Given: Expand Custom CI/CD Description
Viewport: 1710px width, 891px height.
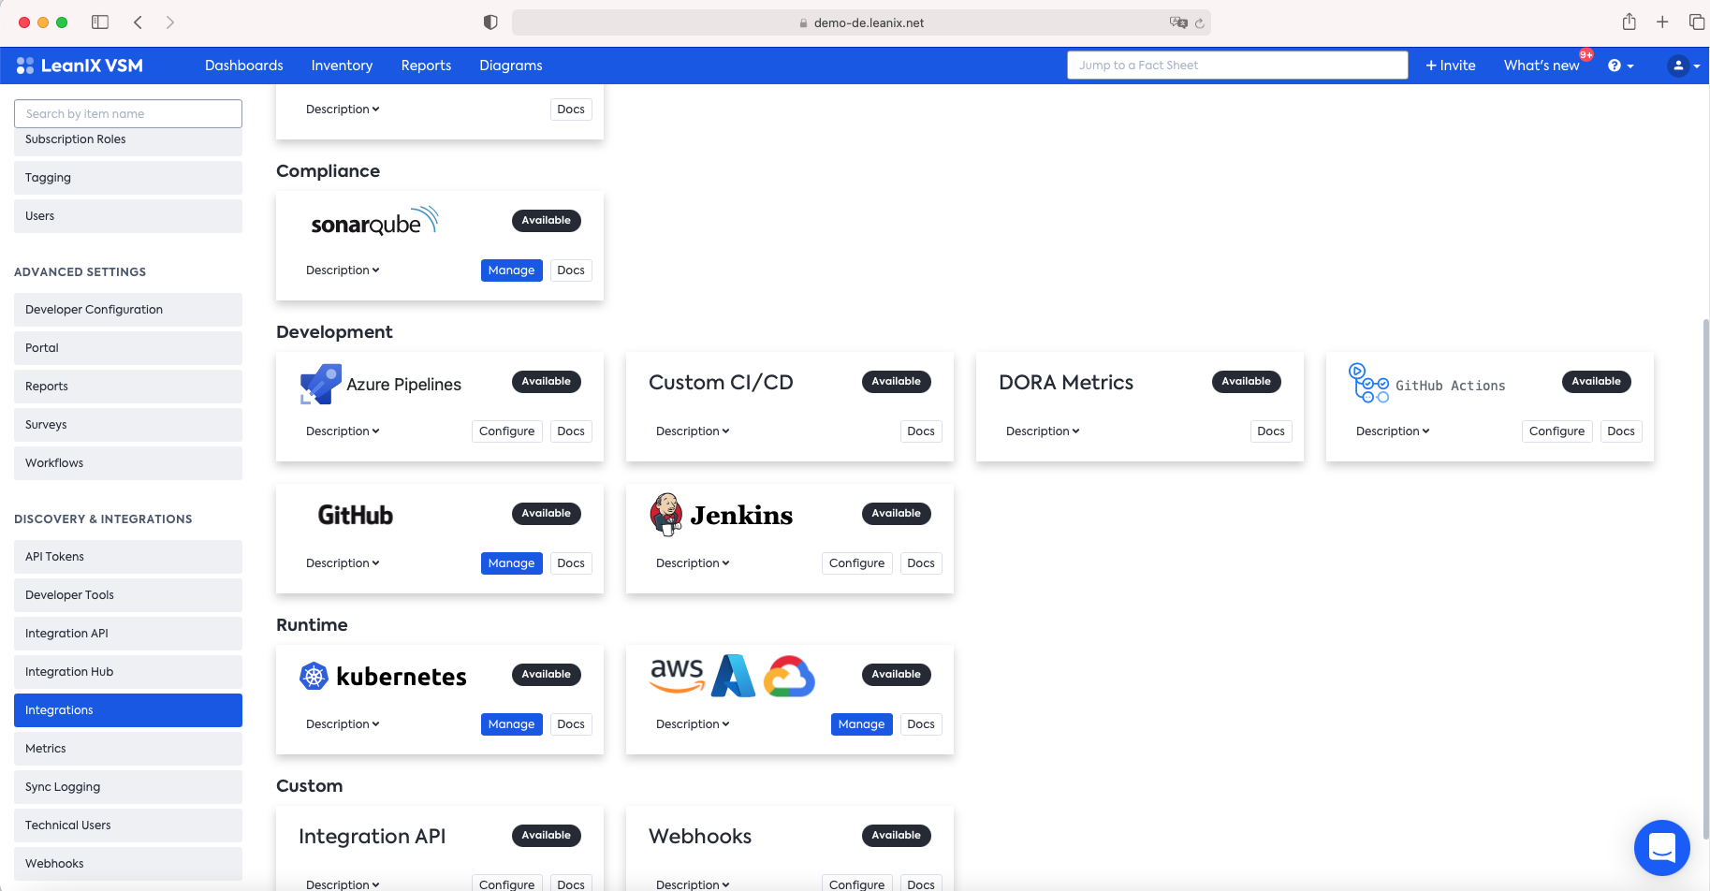Looking at the screenshot, I should (x=693, y=431).
